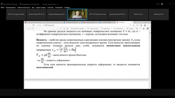
Task: Select participant tile Петренко Владислав
Action: (57, 14)
